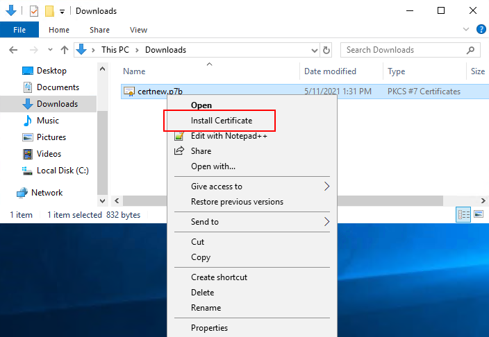The image size is (489, 337).
Task: Click the Downloads arrow icon in title bar
Action: tap(11, 10)
